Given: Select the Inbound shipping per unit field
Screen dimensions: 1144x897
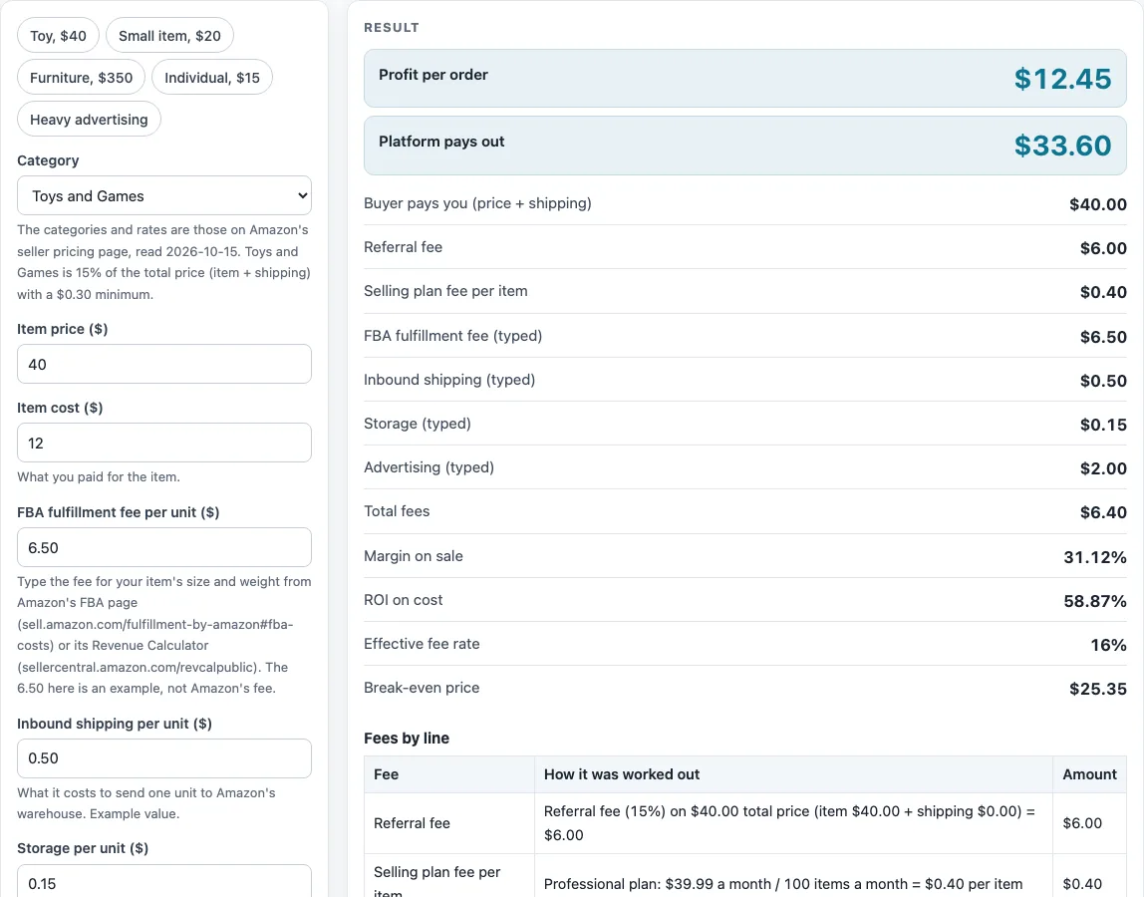Looking at the screenshot, I should tap(164, 758).
